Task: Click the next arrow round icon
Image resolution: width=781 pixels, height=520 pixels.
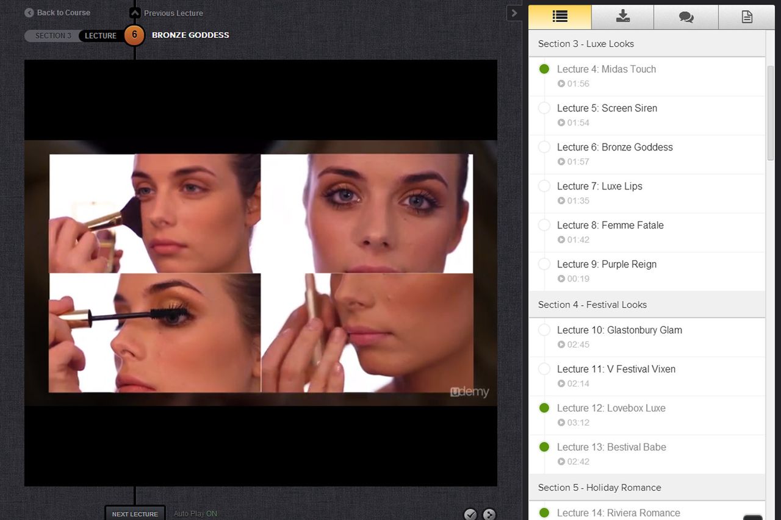Action: click(489, 514)
